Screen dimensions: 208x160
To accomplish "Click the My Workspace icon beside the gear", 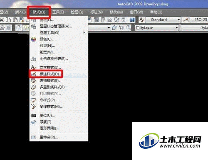I will 9,28.
